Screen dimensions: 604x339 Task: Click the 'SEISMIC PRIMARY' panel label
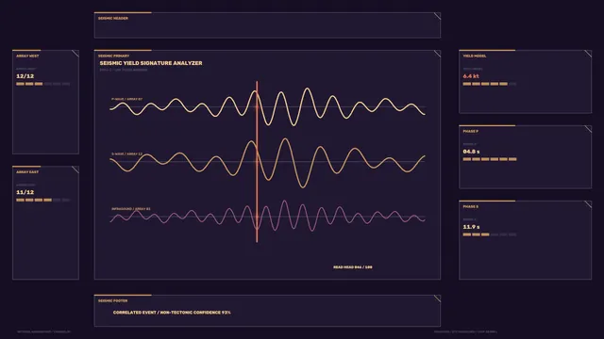[x=113, y=56]
